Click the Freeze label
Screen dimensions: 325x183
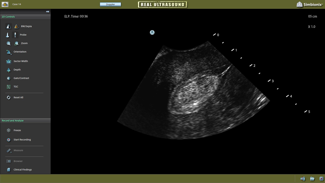click(17, 130)
